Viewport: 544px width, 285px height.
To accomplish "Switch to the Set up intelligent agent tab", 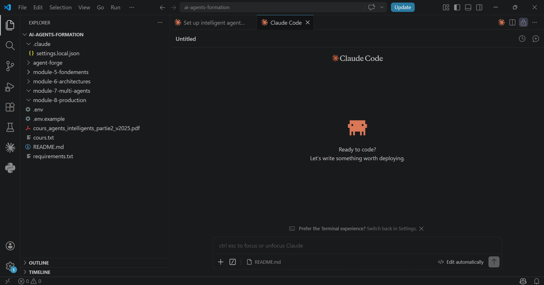I will coord(213,23).
